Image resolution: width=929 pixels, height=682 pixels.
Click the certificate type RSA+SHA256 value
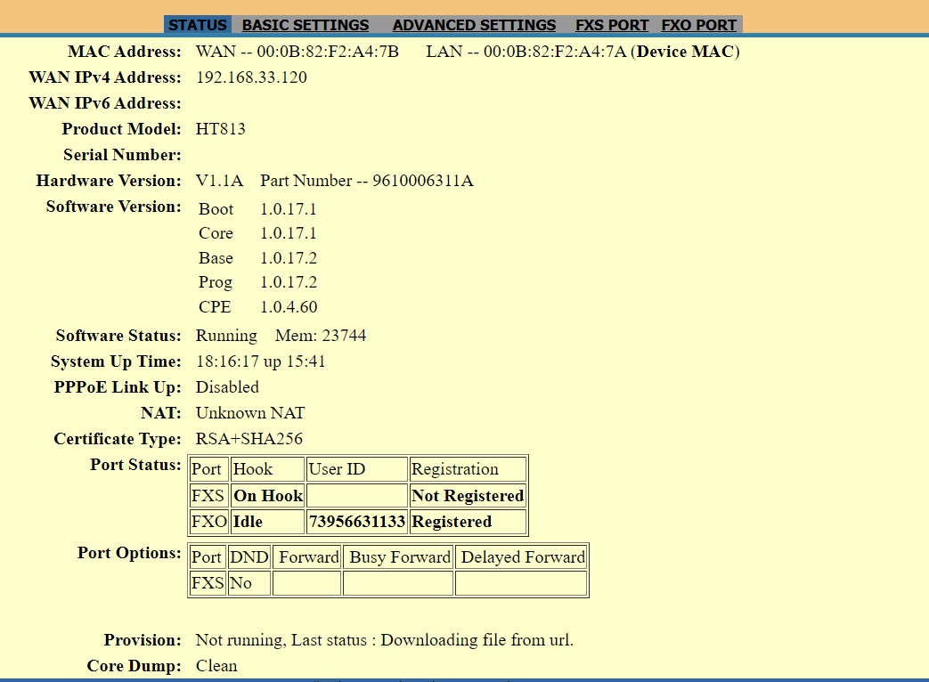[249, 439]
